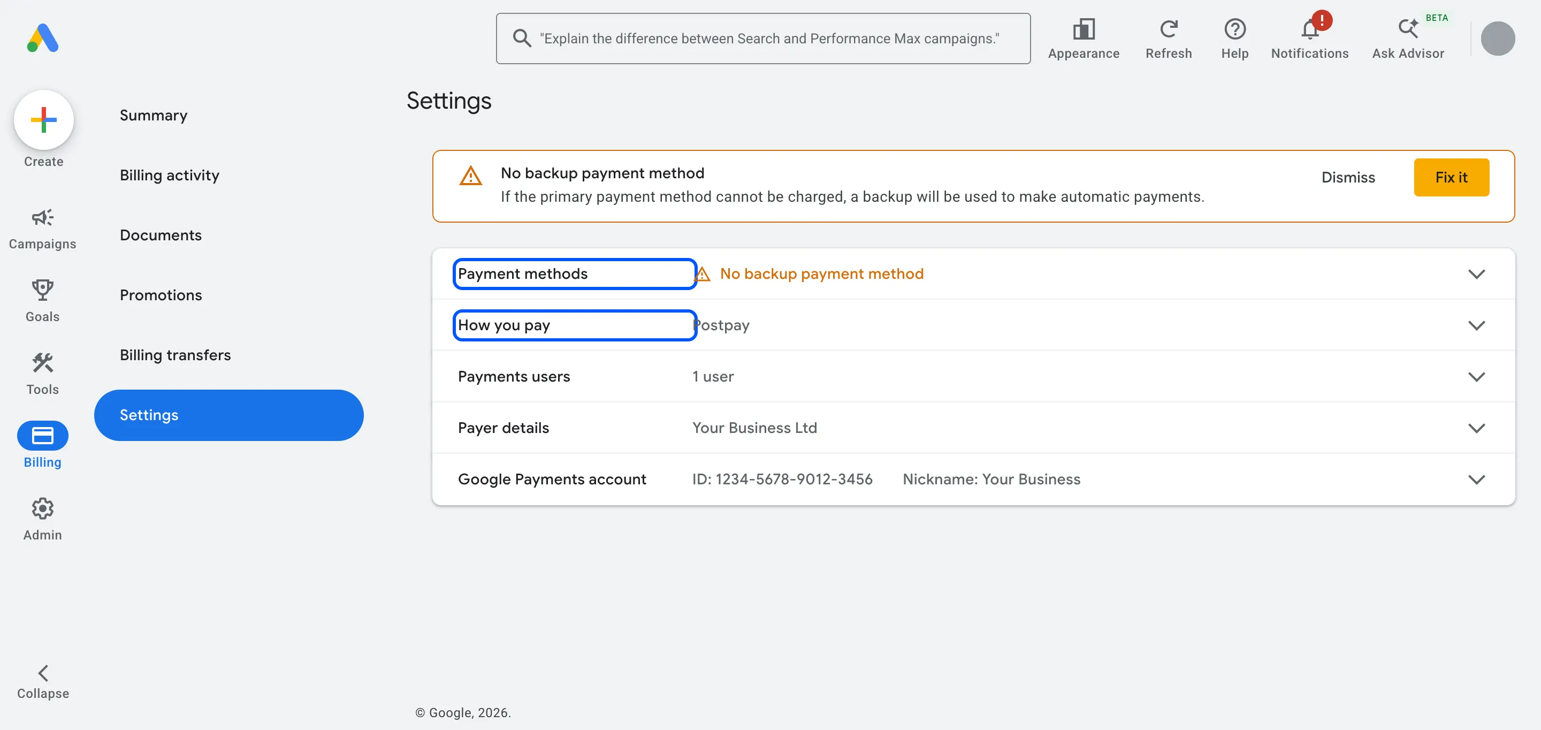The height and width of the screenshot is (730, 1541).
Task: Click the Fix it button
Action: [1451, 177]
